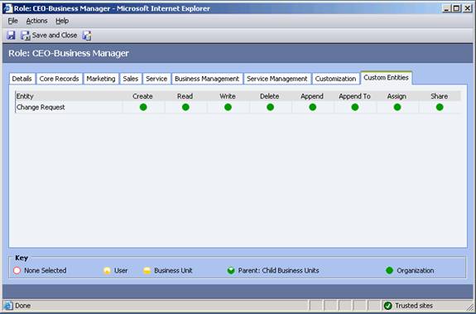476x314 pixels.
Task: Change Append privilege circle for Change Request
Action: pos(313,107)
